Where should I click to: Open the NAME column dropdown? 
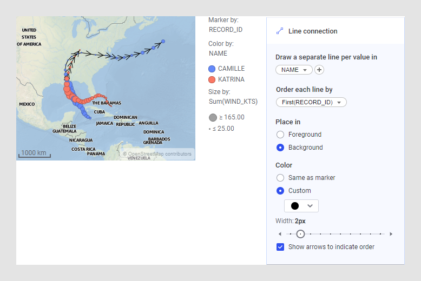294,70
